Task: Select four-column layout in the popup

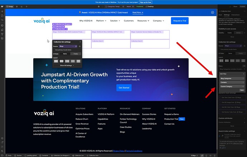Action: (67, 61)
